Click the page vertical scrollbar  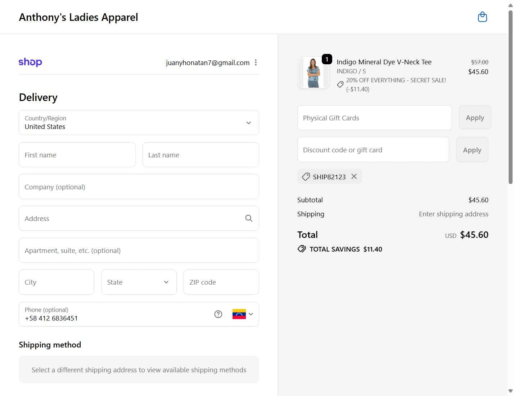click(510, 97)
